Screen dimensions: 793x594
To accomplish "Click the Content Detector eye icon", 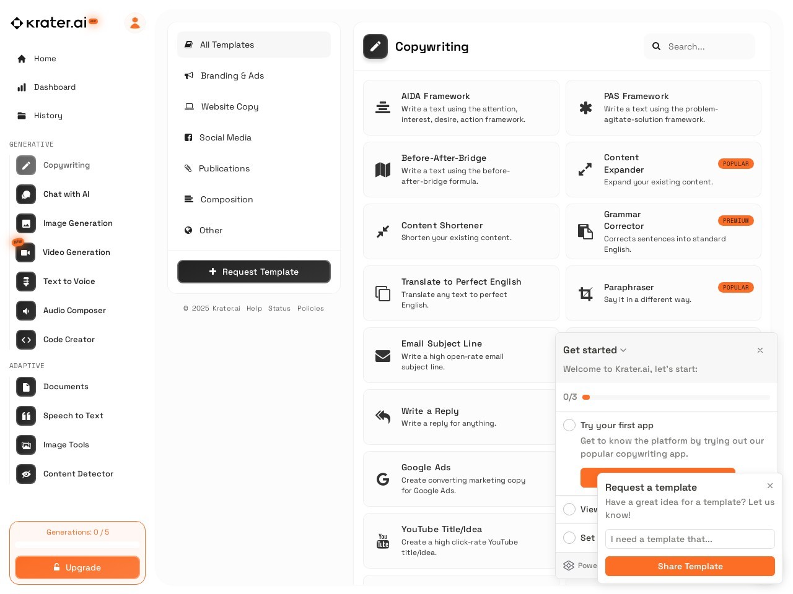I will coord(26,474).
